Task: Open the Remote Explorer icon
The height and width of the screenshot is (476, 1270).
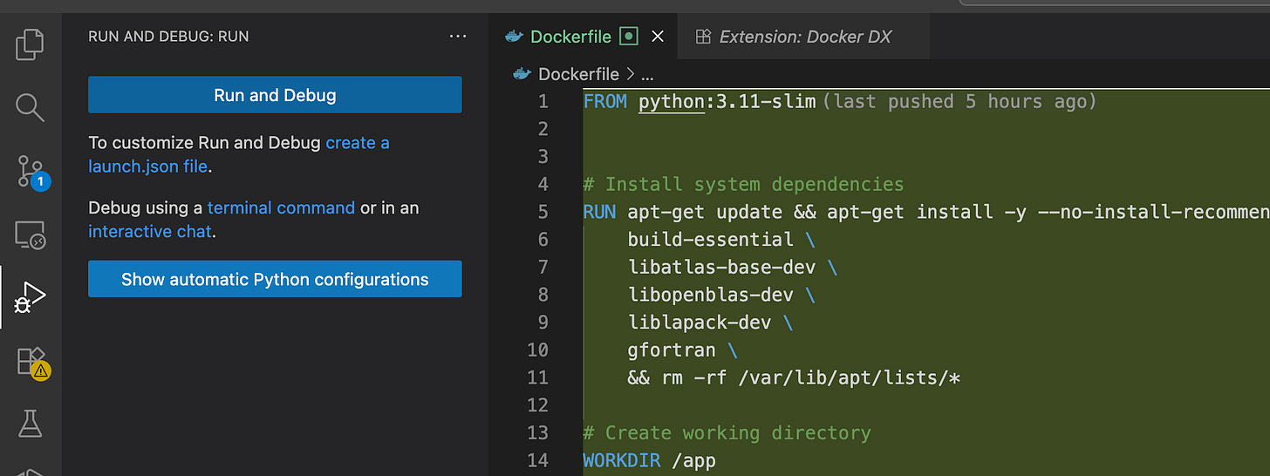Action: [30, 235]
